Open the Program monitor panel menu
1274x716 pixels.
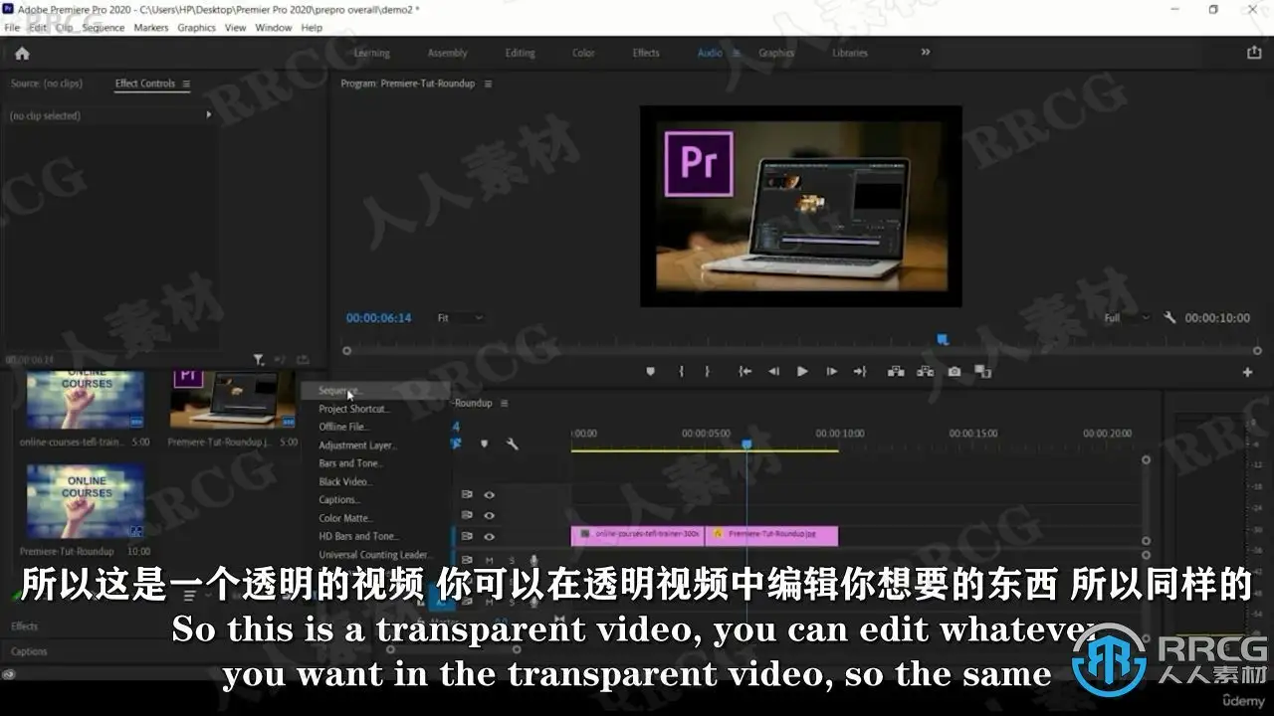coord(488,85)
